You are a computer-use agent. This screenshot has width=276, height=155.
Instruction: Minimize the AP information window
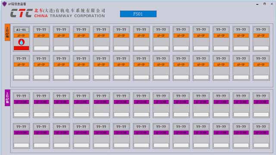coord(257,4)
